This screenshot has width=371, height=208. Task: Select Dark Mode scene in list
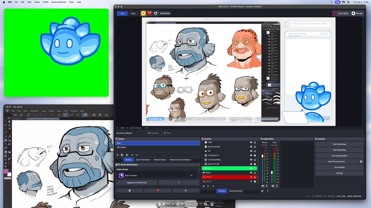(158, 147)
